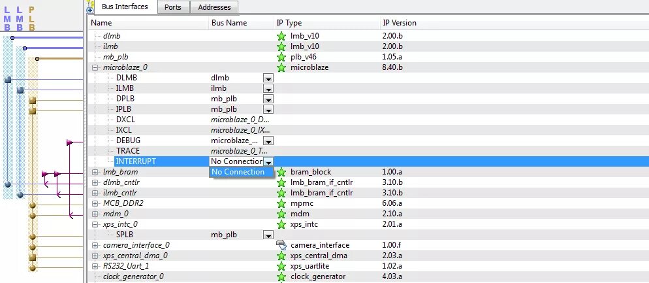
Task: Open the INTERRUPT bus name dropdown arrow
Action: point(268,161)
